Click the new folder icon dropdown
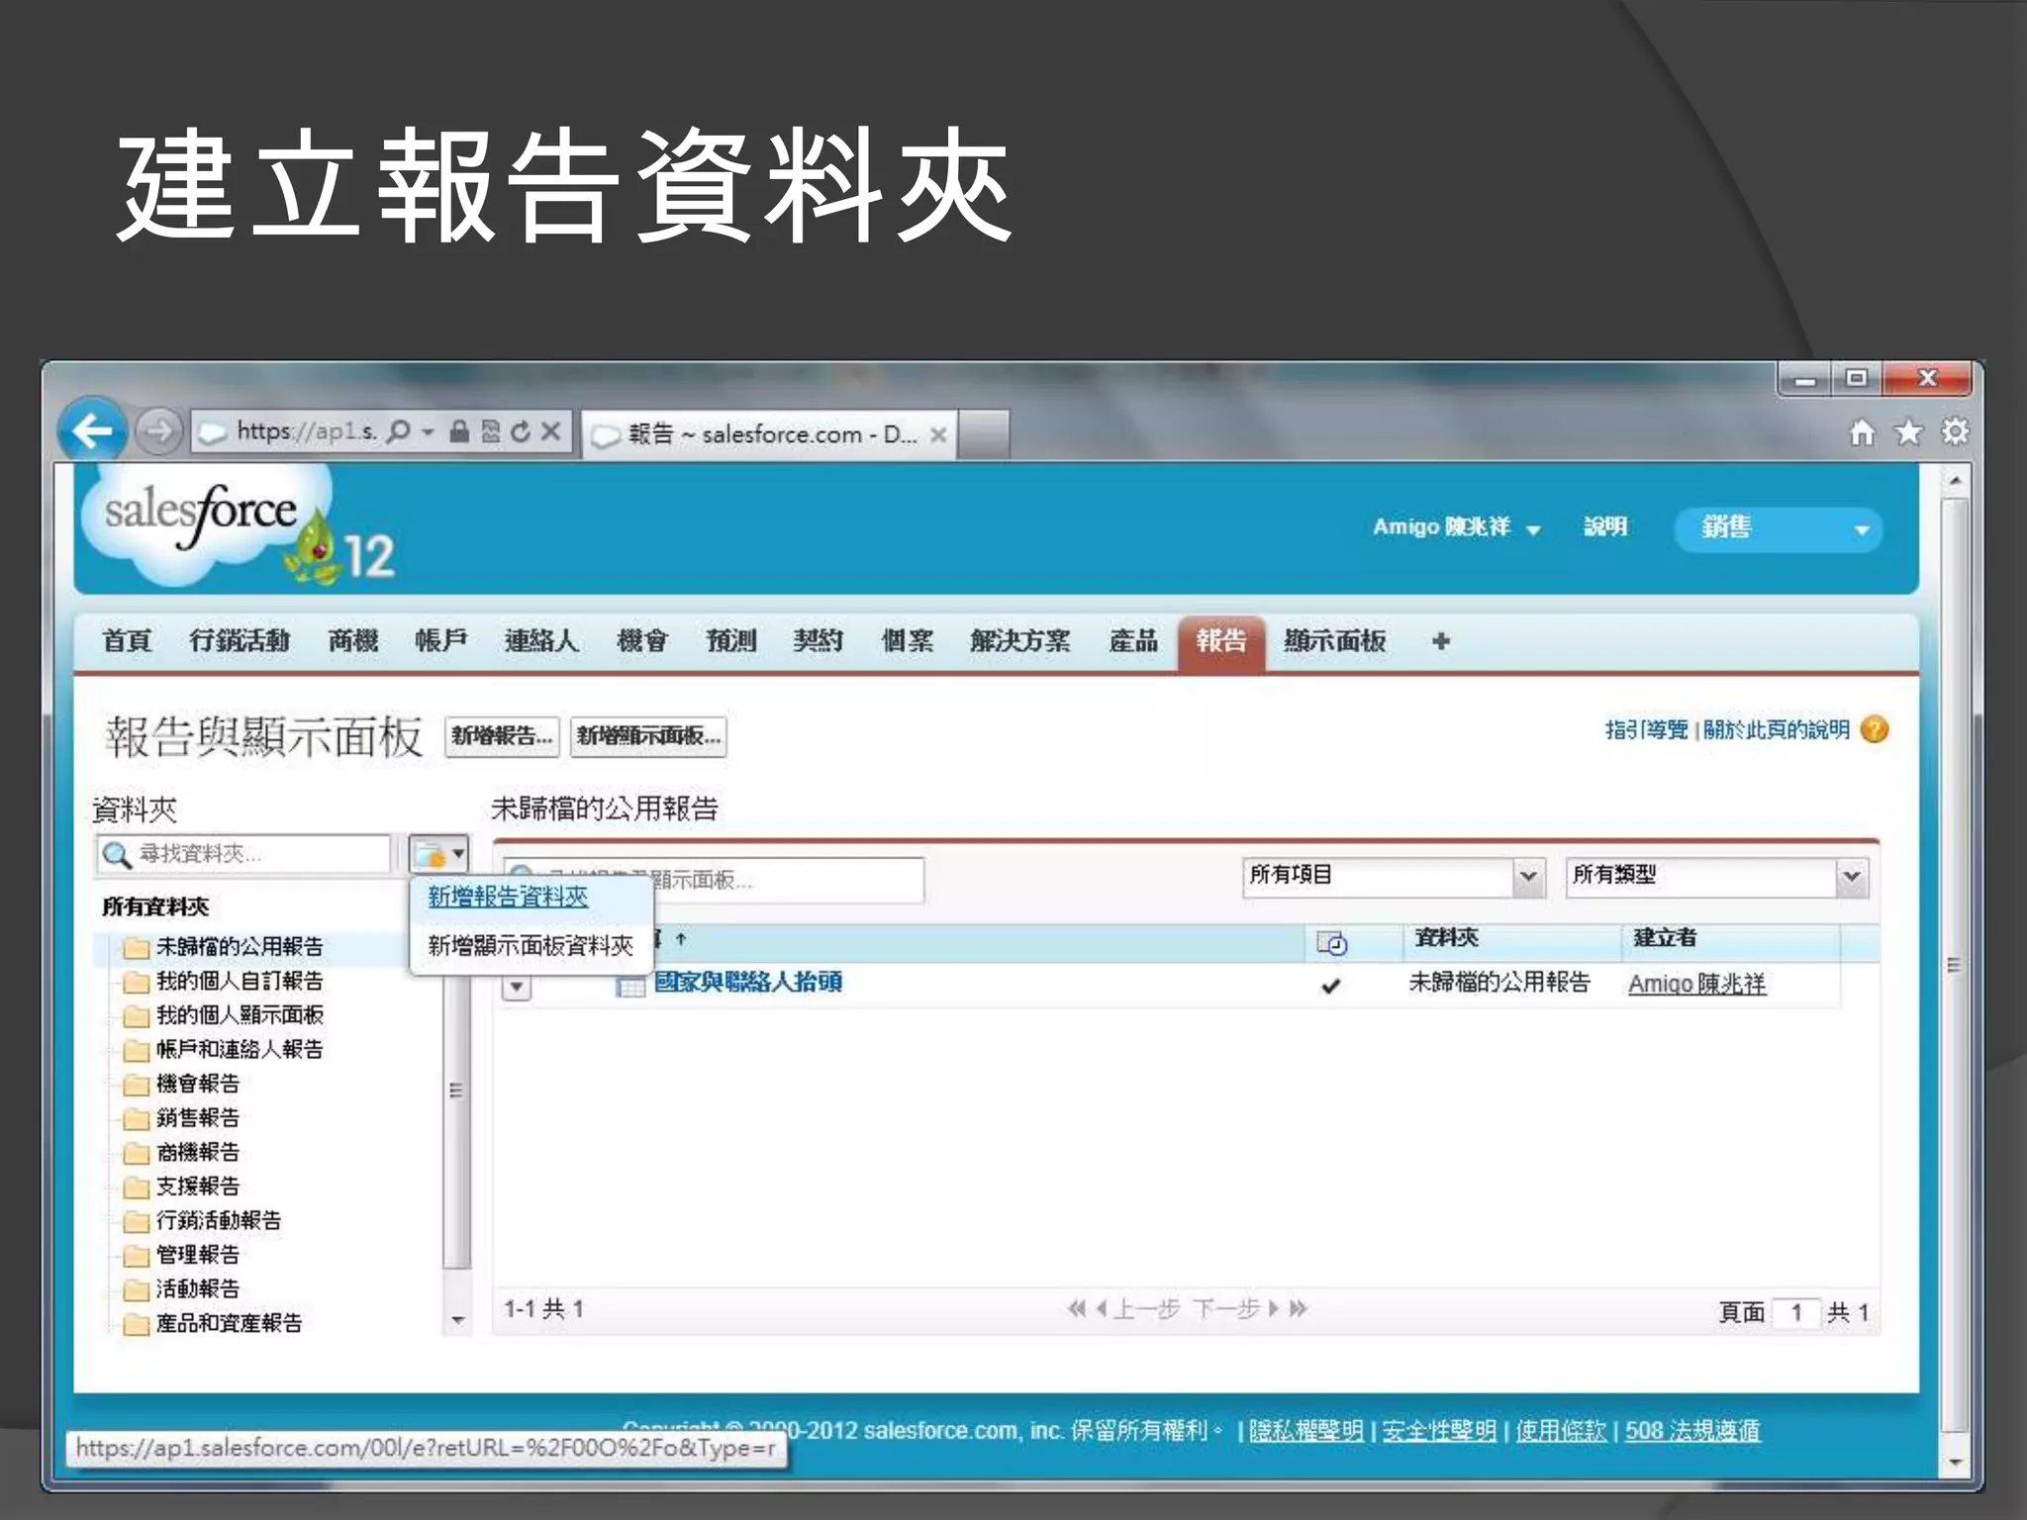This screenshot has height=1520, width=2027. click(438, 854)
